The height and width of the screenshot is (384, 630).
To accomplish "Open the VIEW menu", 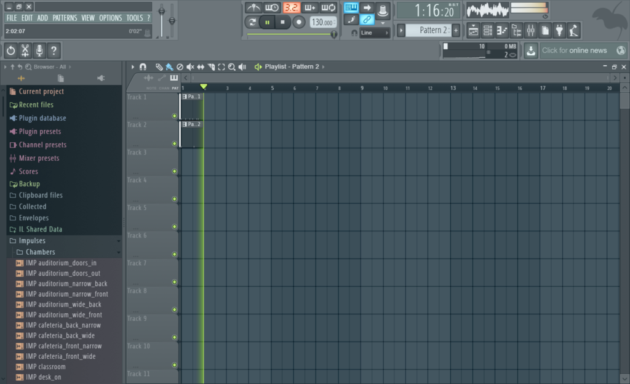I will pyautogui.click(x=87, y=18).
